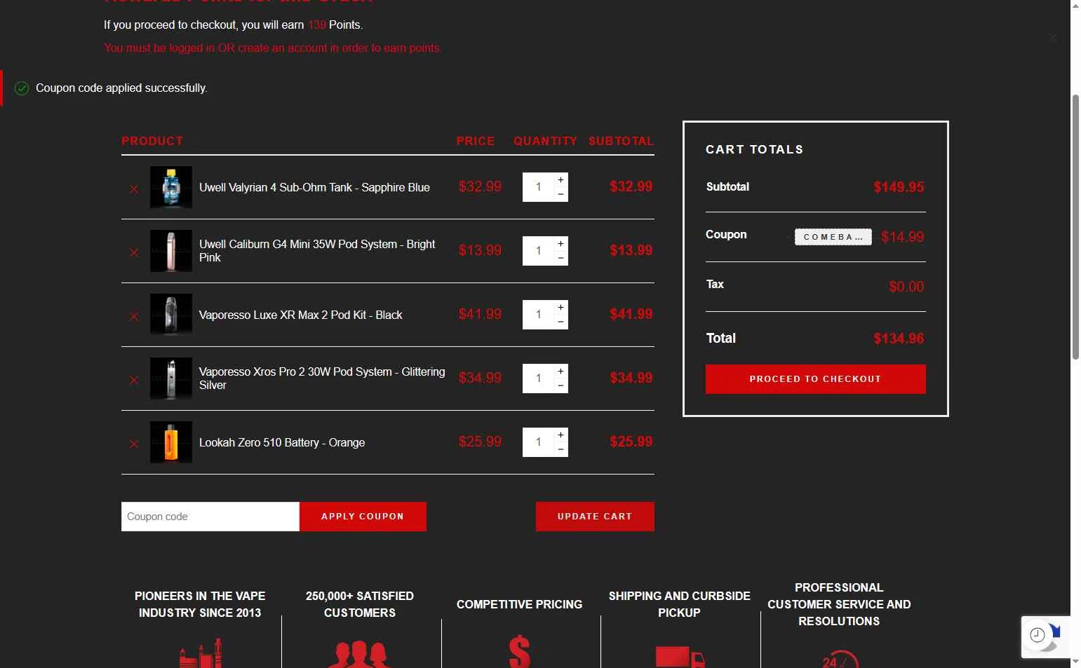Viewport: 1081px width, 668px height.
Task: Click the PRODUCT column header
Action: coord(152,141)
